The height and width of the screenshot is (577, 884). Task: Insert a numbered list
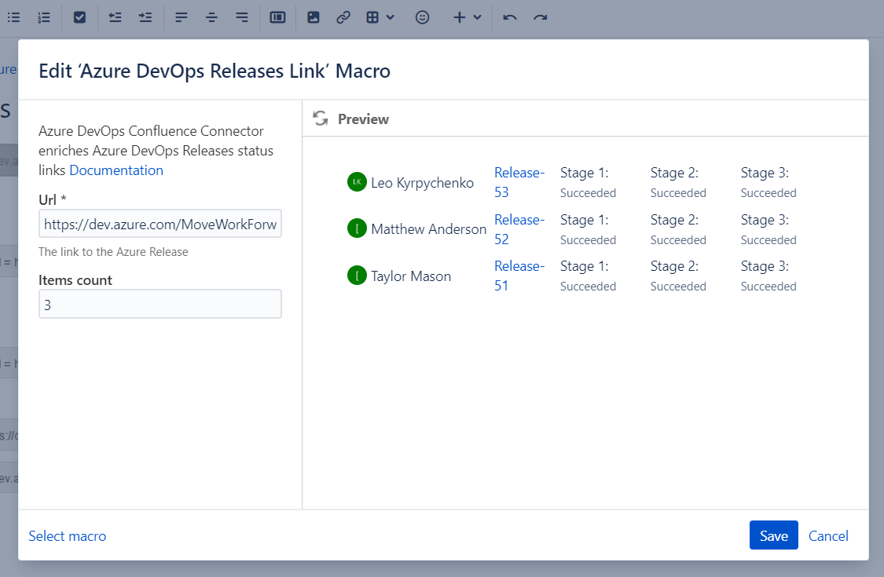(44, 16)
